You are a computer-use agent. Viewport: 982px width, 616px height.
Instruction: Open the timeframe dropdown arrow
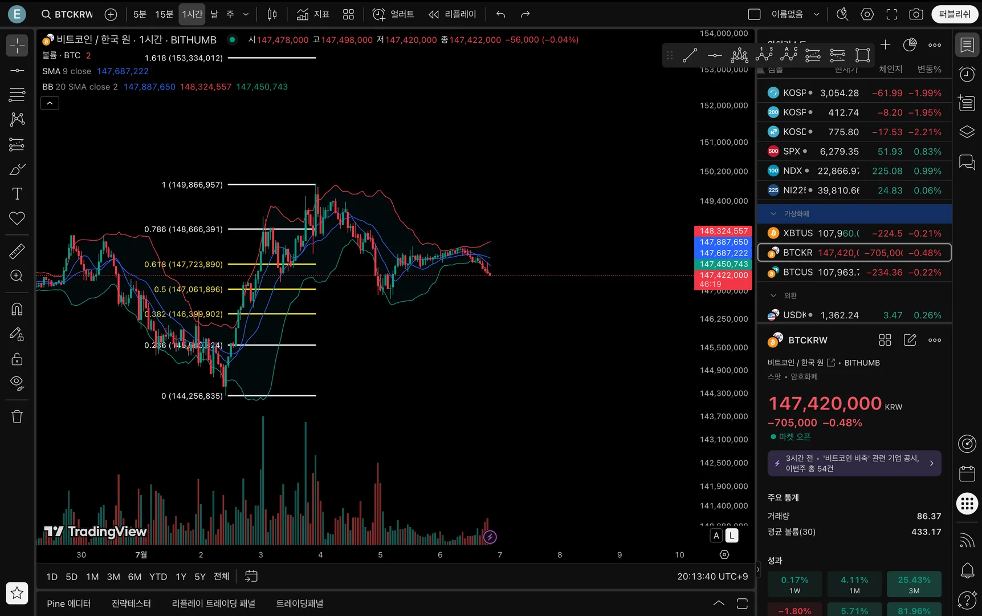tap(246, 14)
